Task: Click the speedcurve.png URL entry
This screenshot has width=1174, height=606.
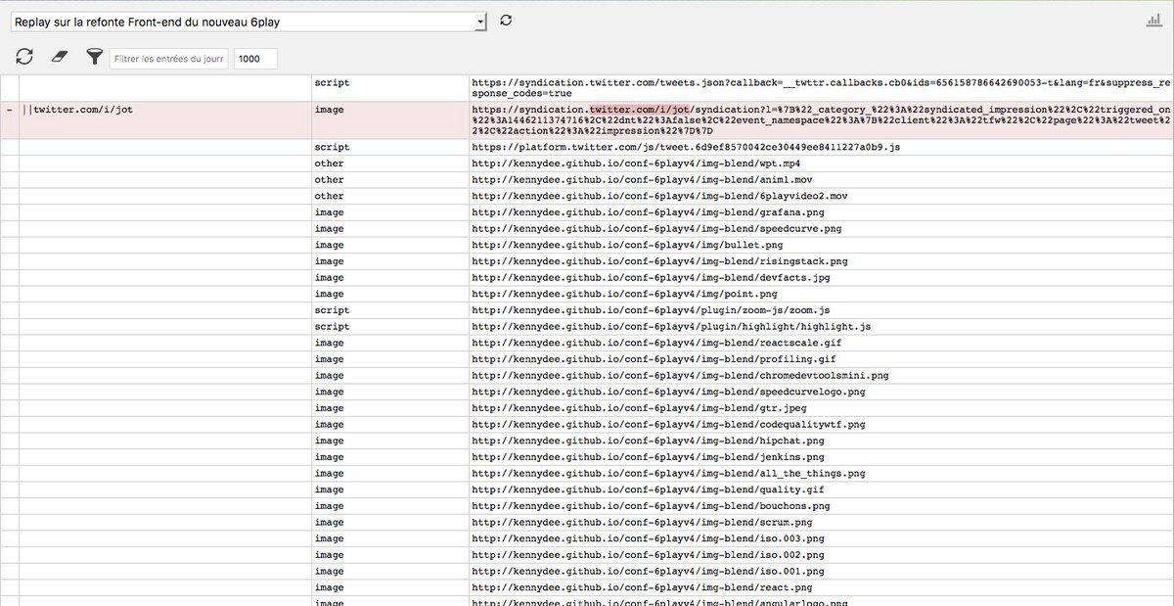Action: click(x=821, y=228)
